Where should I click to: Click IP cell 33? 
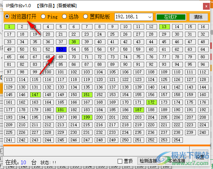click(10, 42)
